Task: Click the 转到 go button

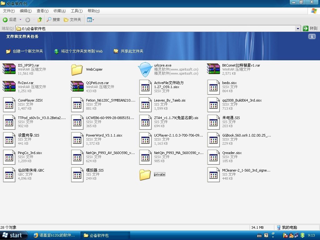Action: (x=310, y=28)
